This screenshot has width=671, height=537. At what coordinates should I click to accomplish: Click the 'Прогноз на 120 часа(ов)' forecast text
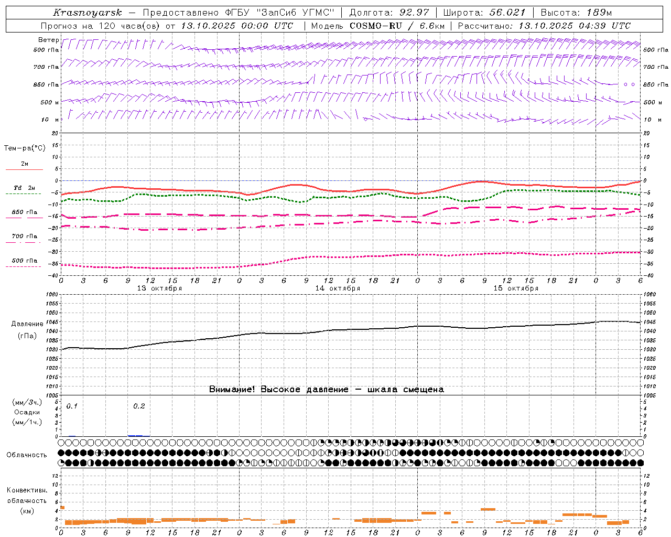101,26
